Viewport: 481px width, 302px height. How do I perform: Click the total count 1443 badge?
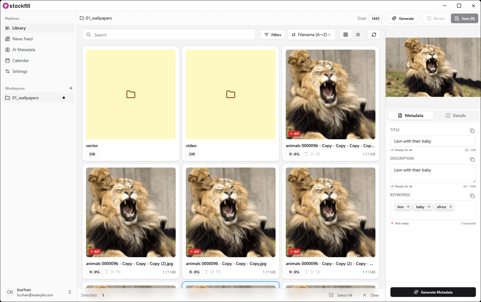coord(375,18)
